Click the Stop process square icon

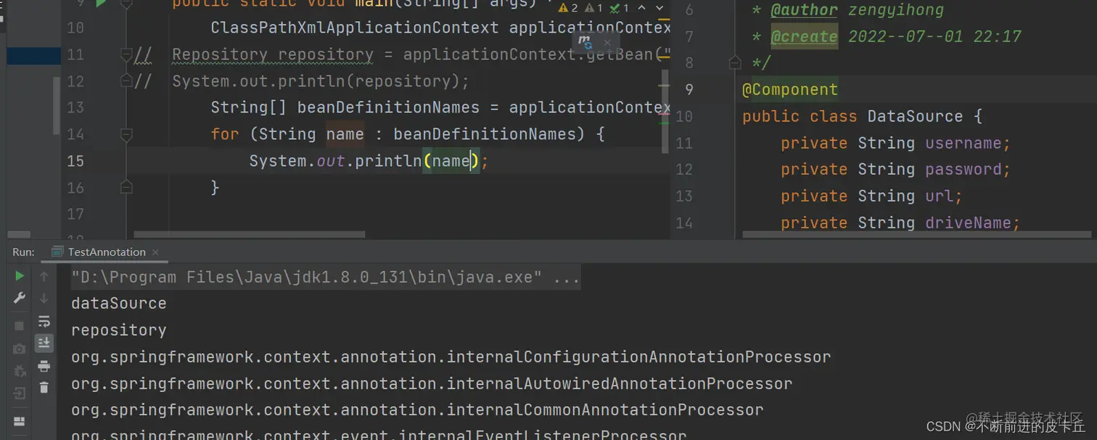pyautogui.click(x=20, y=325)
